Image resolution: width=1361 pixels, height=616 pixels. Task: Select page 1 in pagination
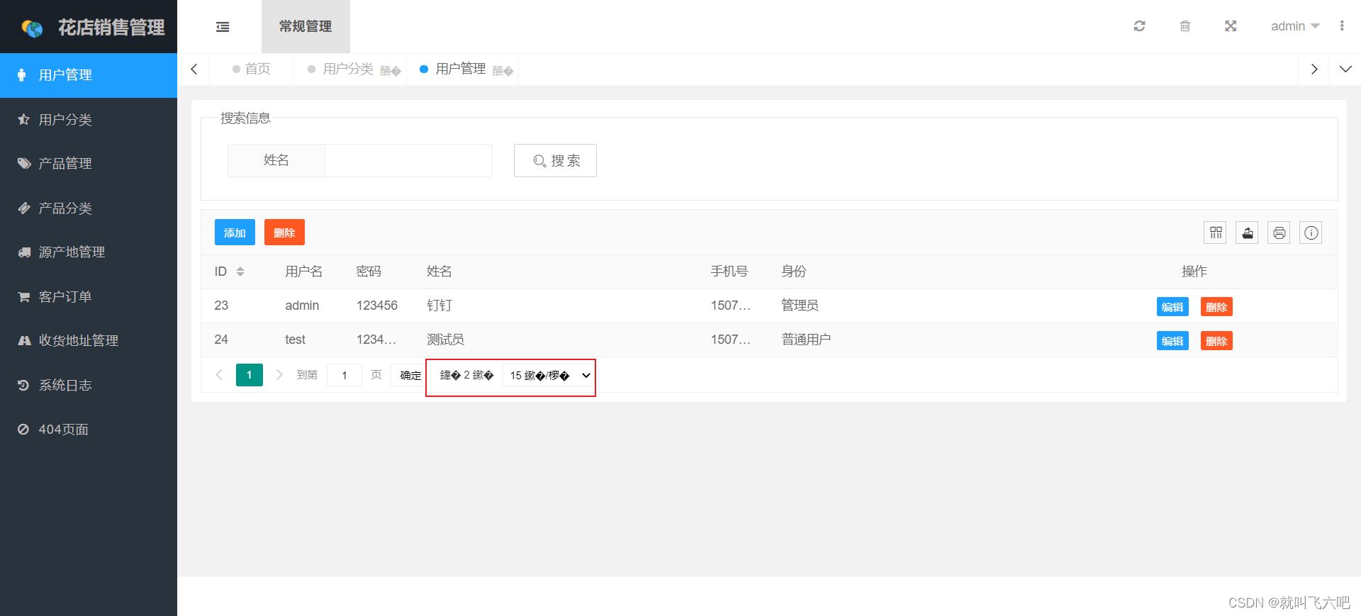point(250,375)
